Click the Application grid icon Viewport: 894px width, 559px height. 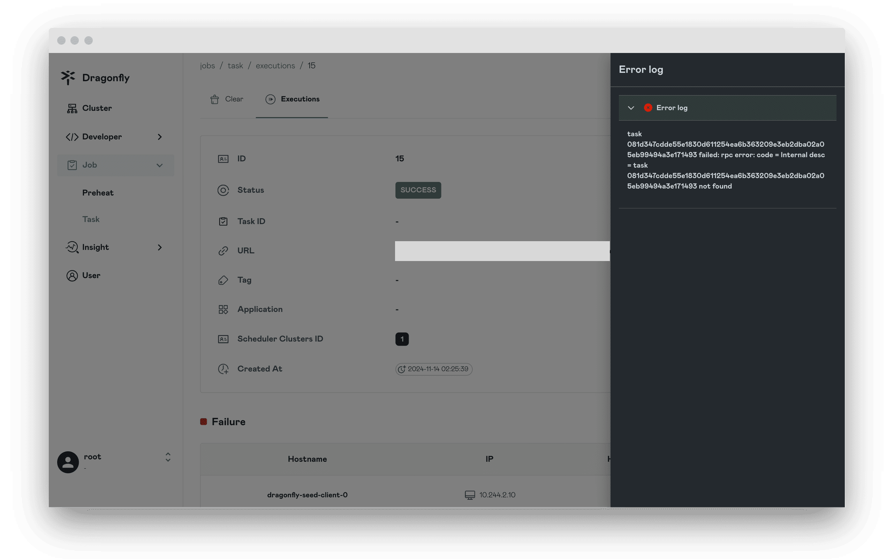223,309
